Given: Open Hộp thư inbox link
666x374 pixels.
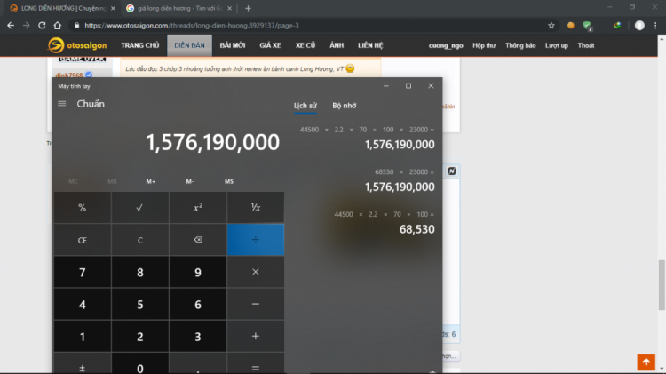Looking at the screenshot, I should coord(484,45).
